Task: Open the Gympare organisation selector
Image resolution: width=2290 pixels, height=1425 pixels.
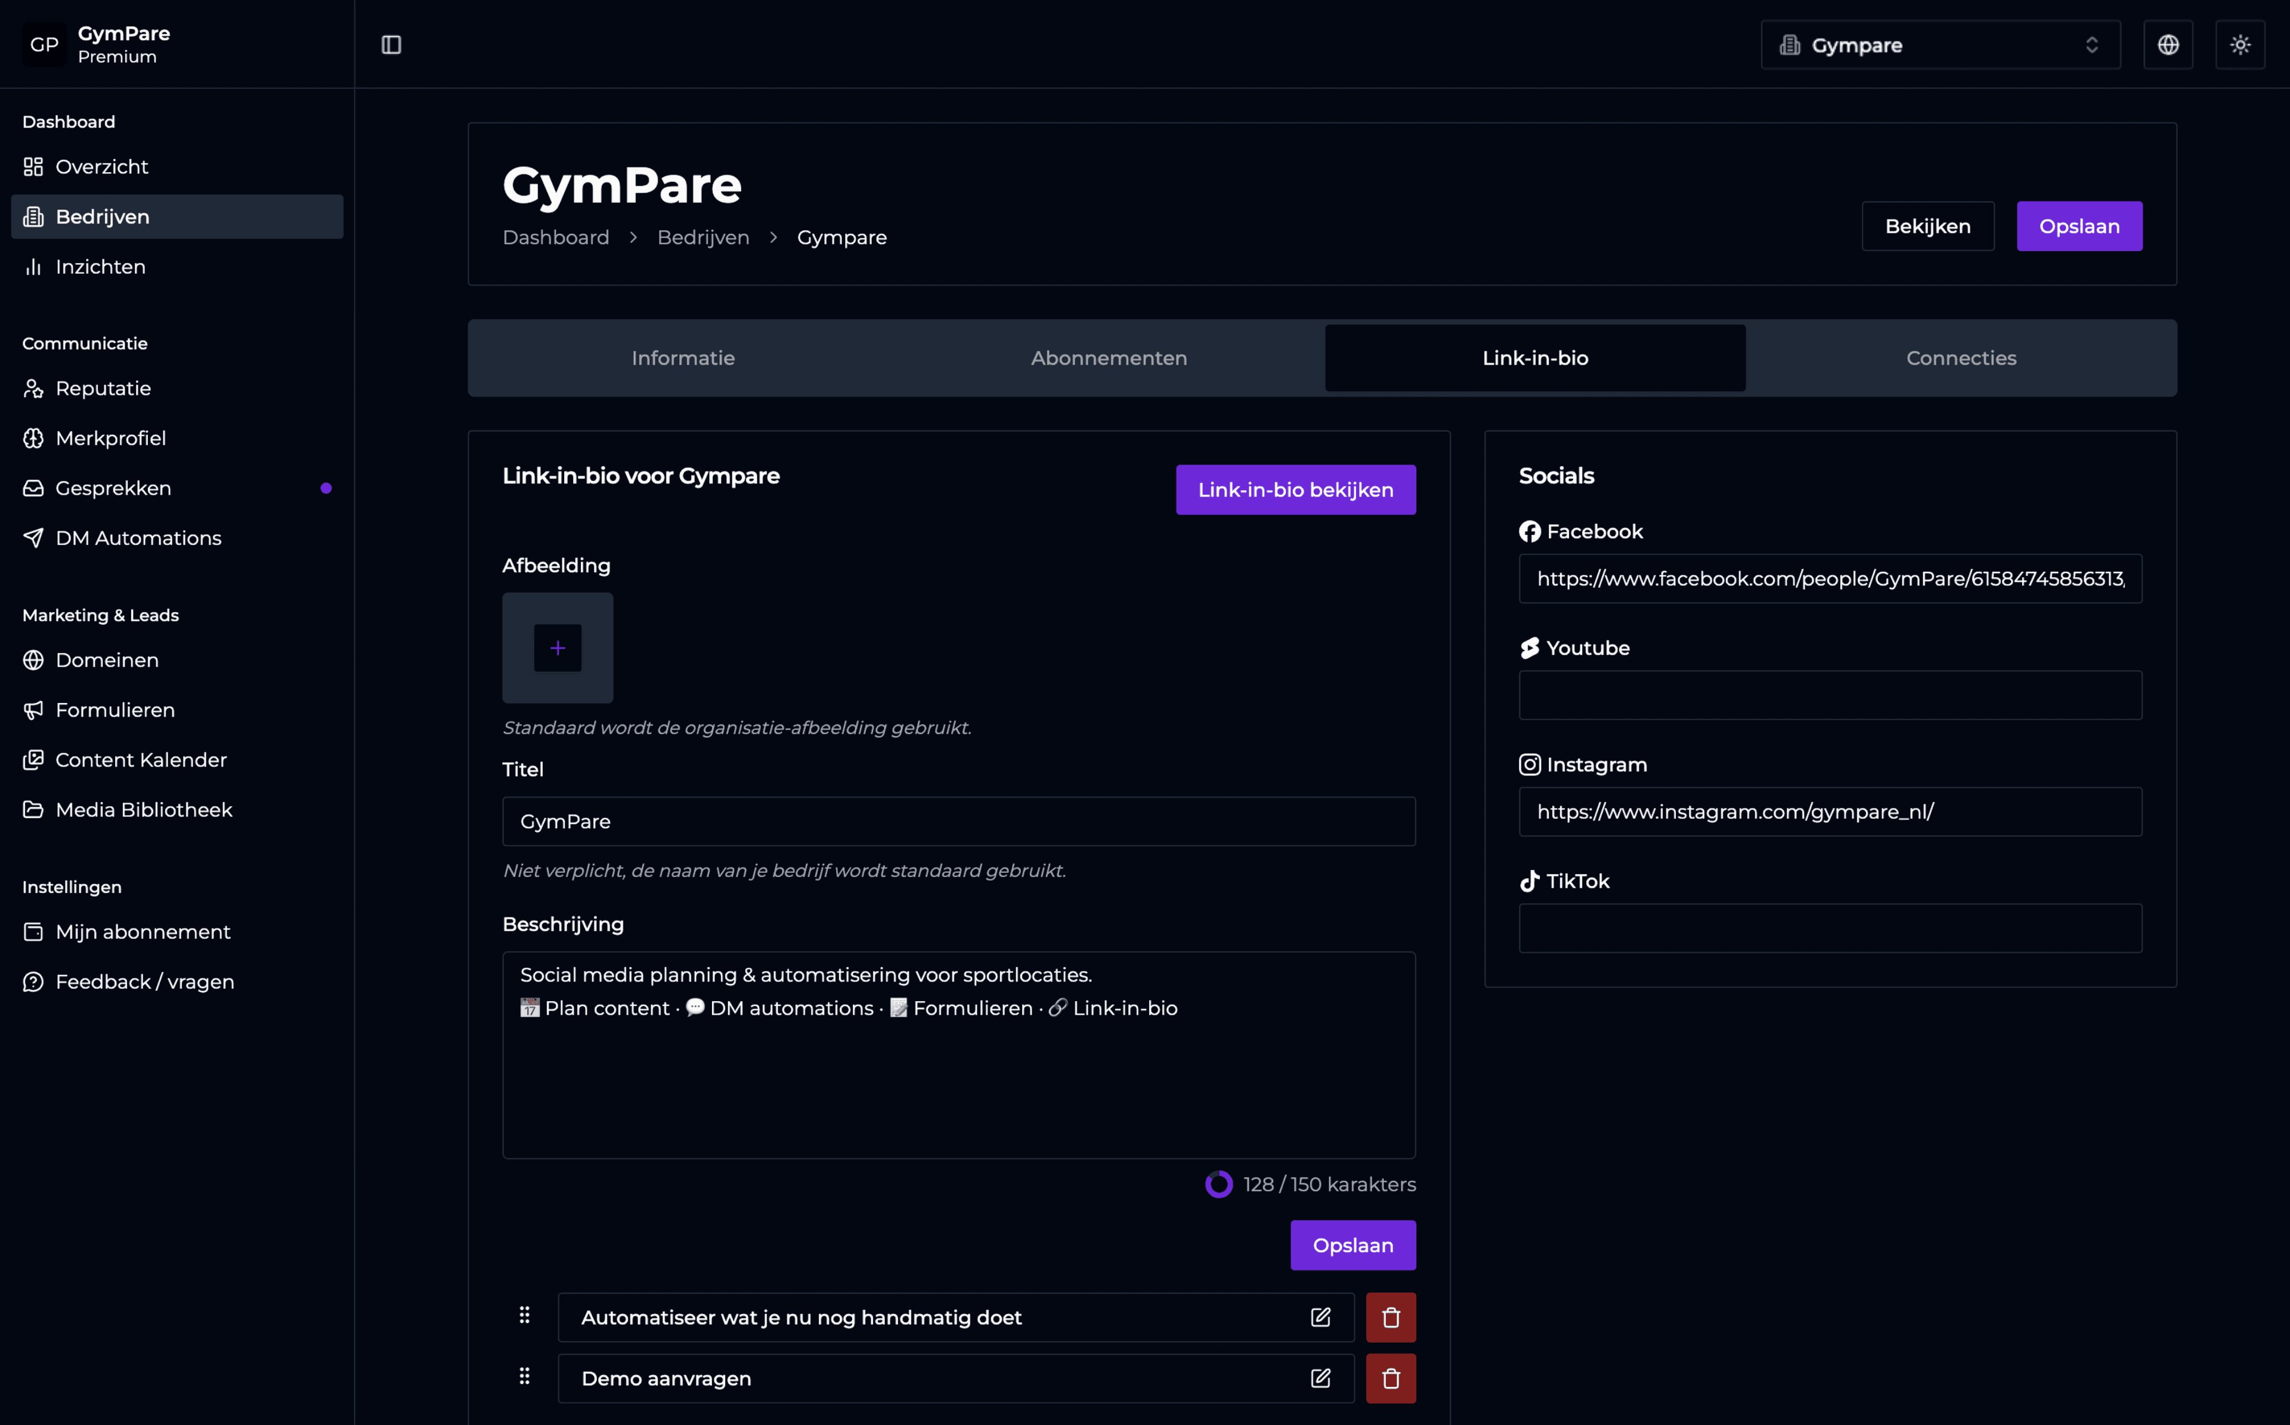Action: pyautogui.click(x=1941, y=44)
